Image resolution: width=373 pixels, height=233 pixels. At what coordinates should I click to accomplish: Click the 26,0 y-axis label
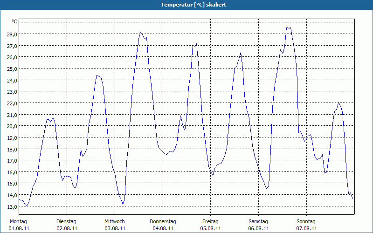pyautogui.click(x=12, y=57)
